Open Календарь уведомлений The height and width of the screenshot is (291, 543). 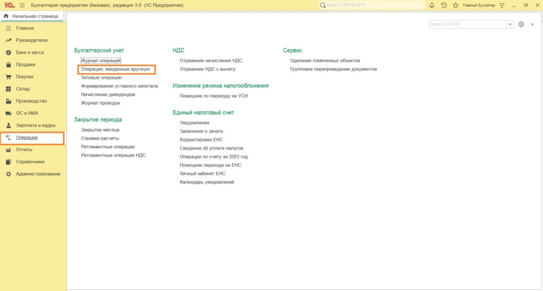click(207, 182)
